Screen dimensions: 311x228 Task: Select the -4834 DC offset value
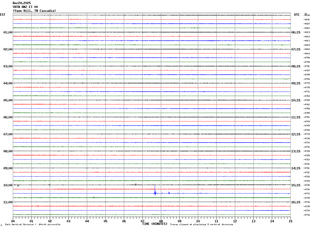pos(307,15)
